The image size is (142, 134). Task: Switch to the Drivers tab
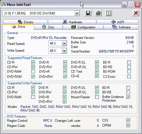(x=25, y=22)
